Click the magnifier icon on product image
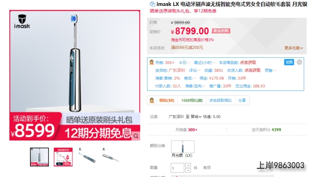Viewport: 311px width, 177px height. pos(136,136)
